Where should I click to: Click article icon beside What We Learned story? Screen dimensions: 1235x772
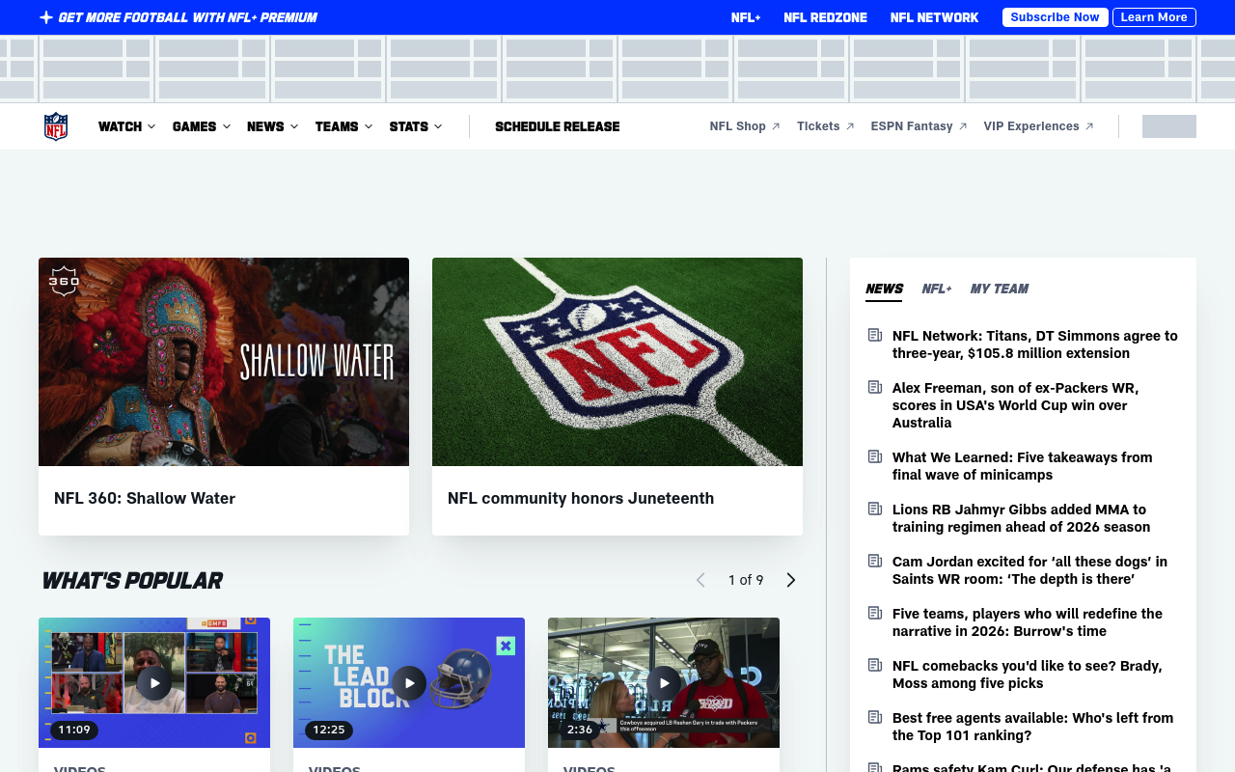(x=875, y=456)
